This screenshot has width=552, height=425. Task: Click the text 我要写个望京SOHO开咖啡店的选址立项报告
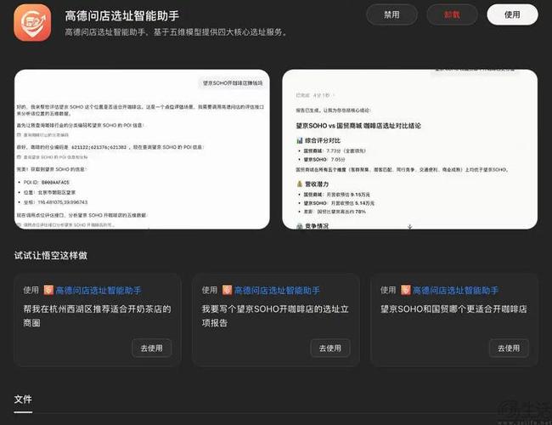pyautogui.click(x=275, y=315)
